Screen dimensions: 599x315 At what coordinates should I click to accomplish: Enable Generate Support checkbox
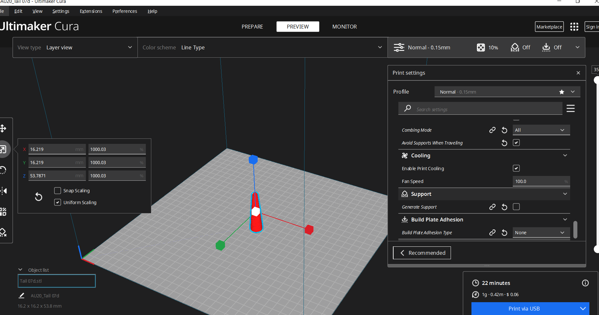point(516,207)
